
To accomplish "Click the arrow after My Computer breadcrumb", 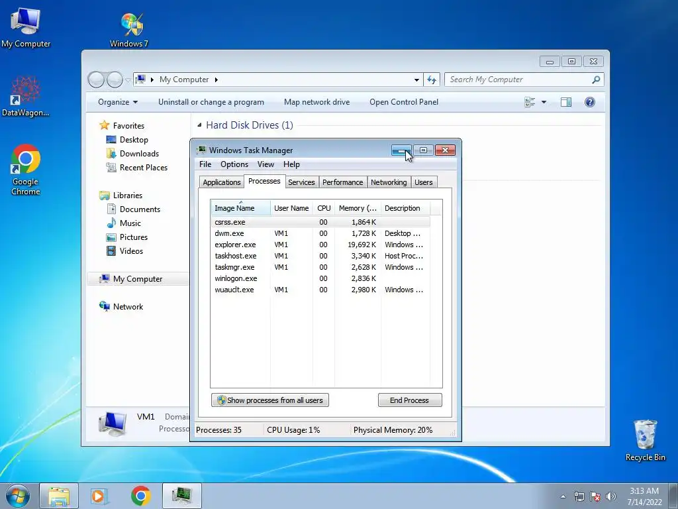I will pos(217,80).
